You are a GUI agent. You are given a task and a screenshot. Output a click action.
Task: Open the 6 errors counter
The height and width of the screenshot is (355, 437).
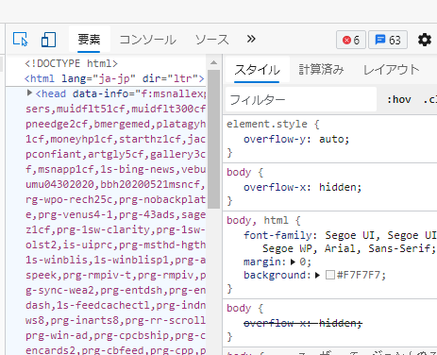click(x=351, y=40)
